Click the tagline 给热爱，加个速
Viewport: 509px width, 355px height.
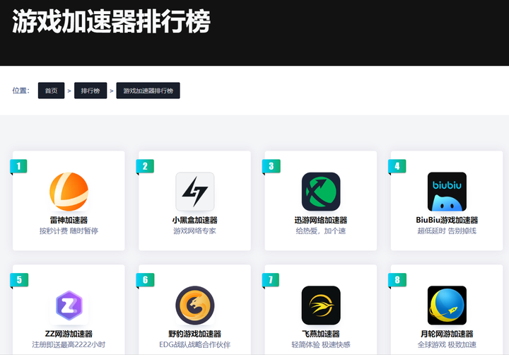tap(321, 231)
